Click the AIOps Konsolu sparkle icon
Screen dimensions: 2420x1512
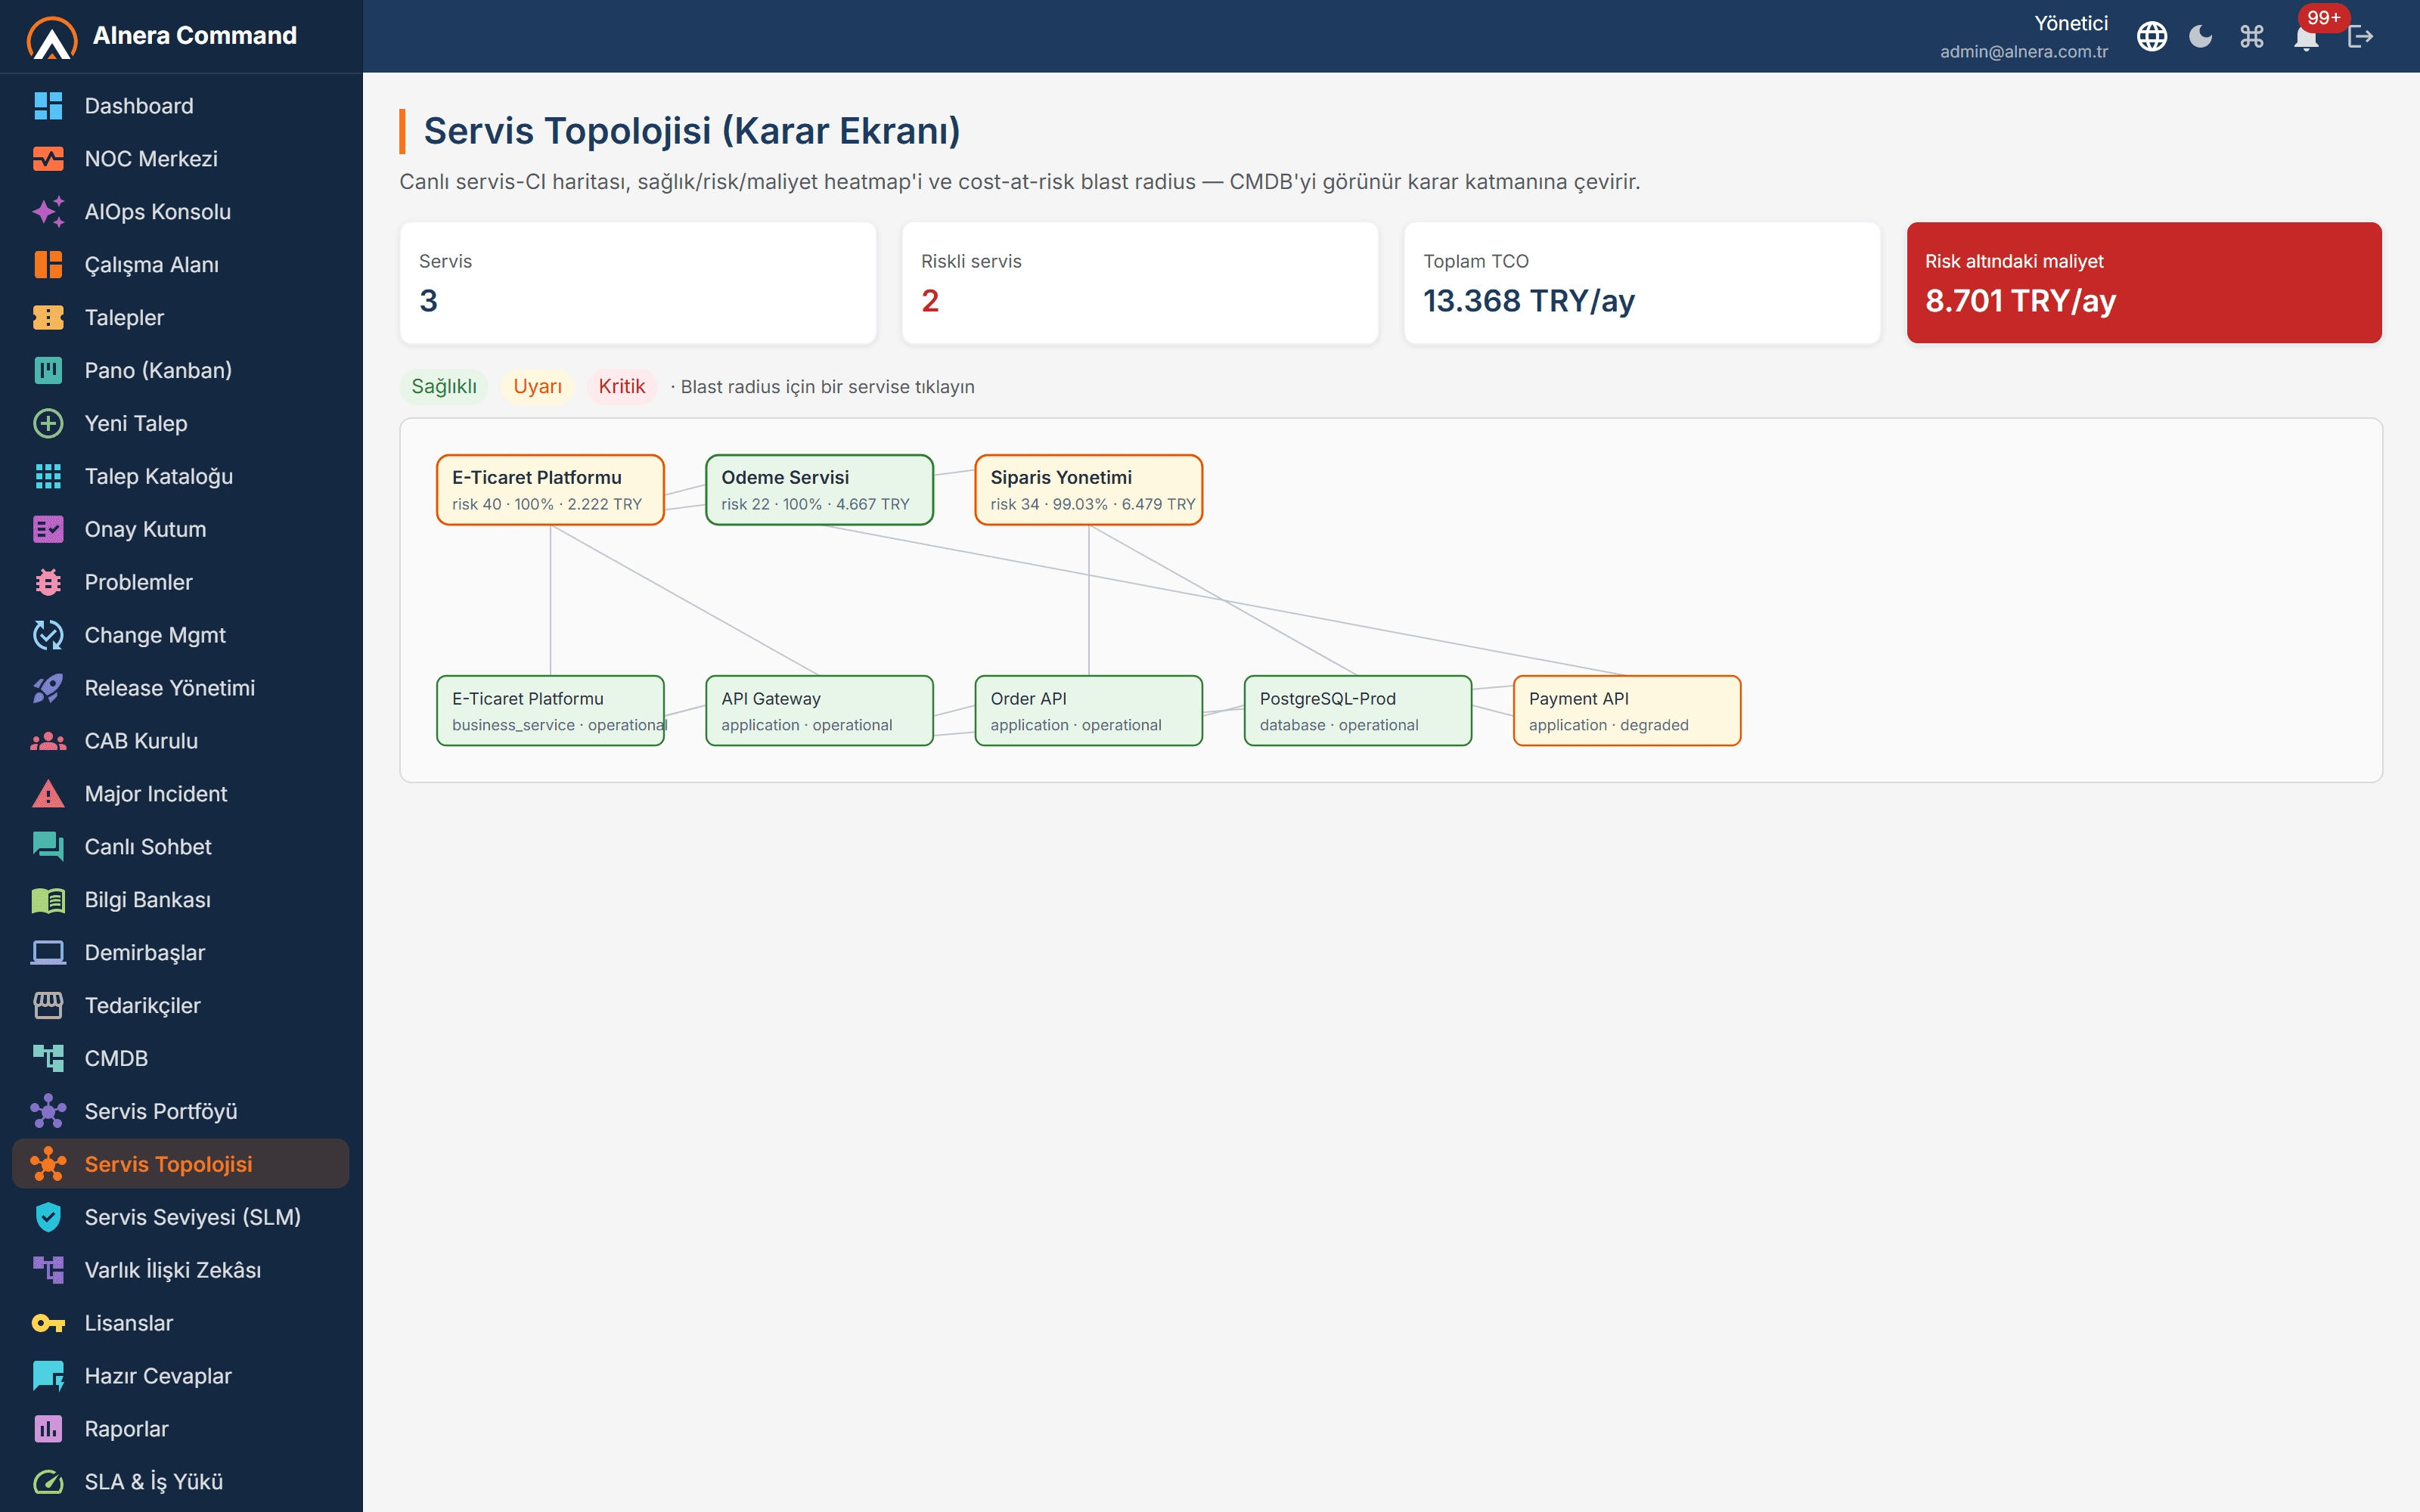click(x=48, y=212)
